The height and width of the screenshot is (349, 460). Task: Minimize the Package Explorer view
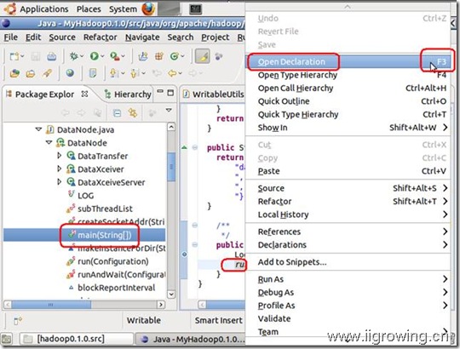tap(160, 92)
